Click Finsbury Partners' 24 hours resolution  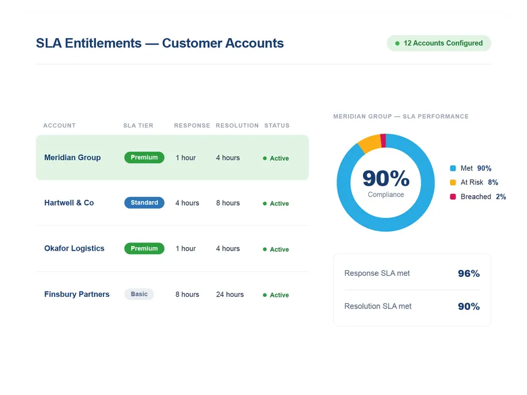click(230, 294)
